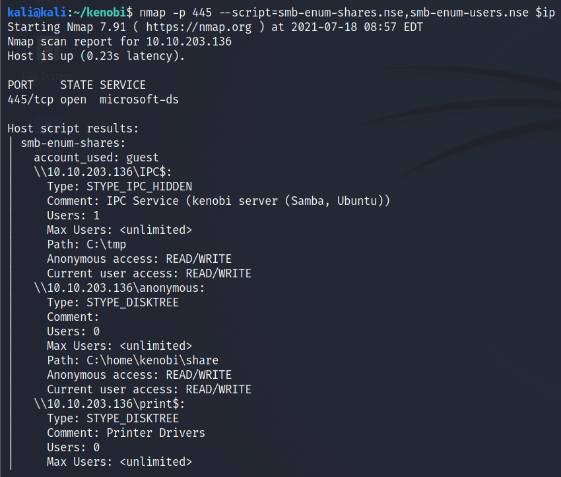Select the "Path: C:\tmp" line

coord(86,244)
